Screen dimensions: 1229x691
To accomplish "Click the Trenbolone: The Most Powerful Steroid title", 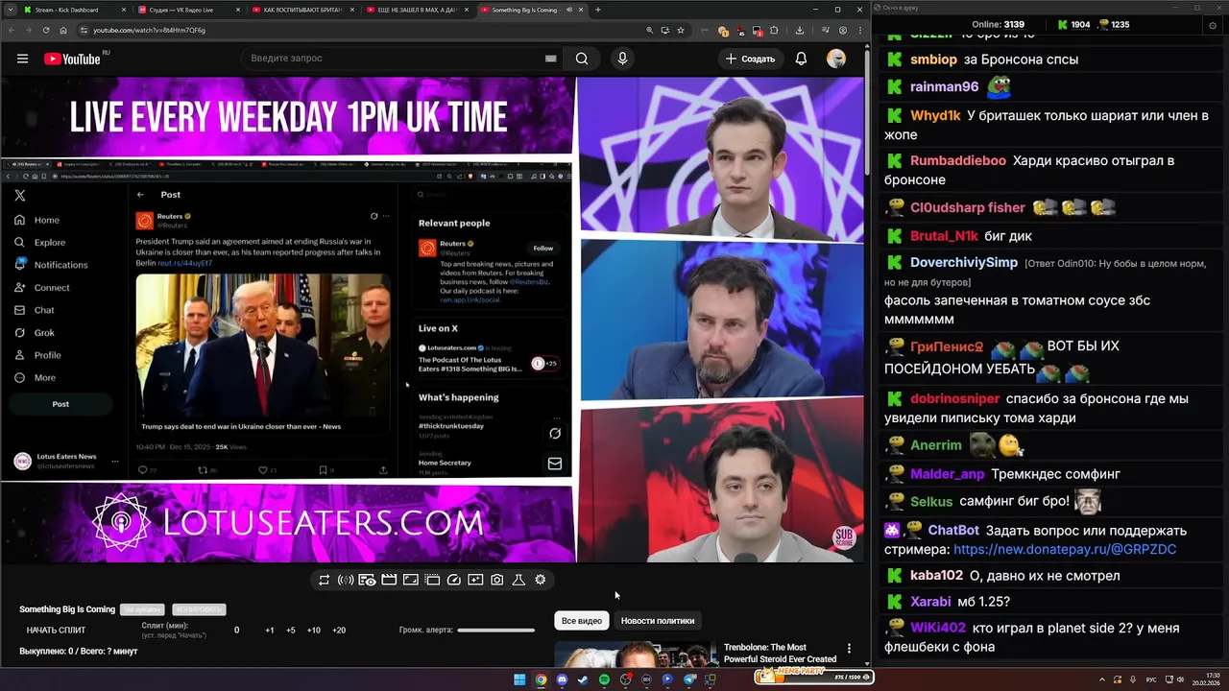I will click(x=780, y=654).
